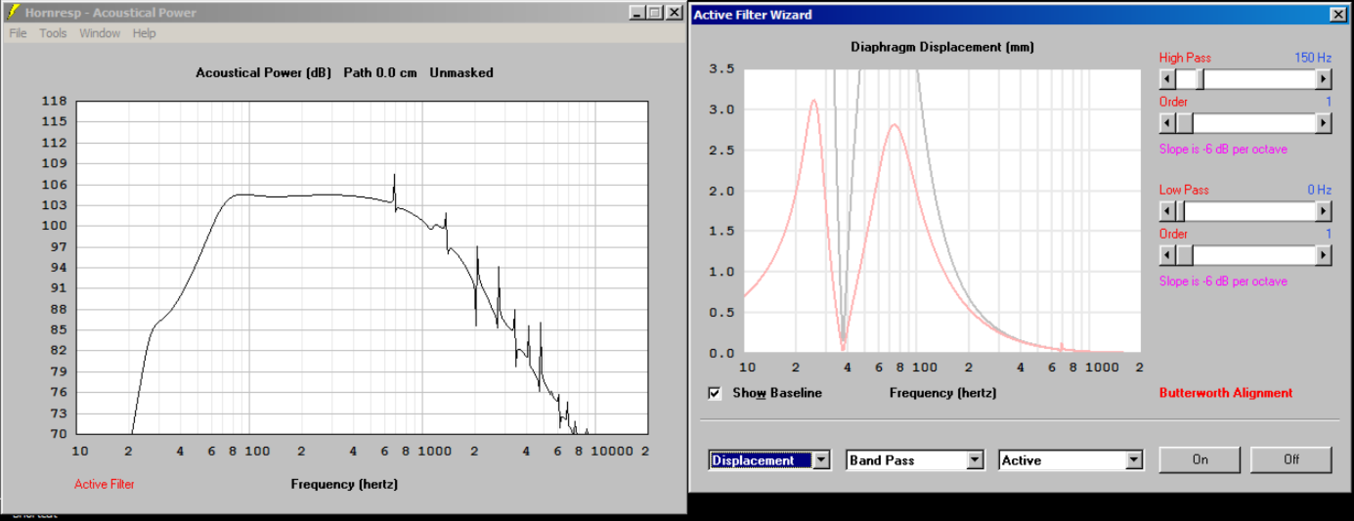
Task: Click the 0 Hz Low Pass value
Action: (1319, 190)
